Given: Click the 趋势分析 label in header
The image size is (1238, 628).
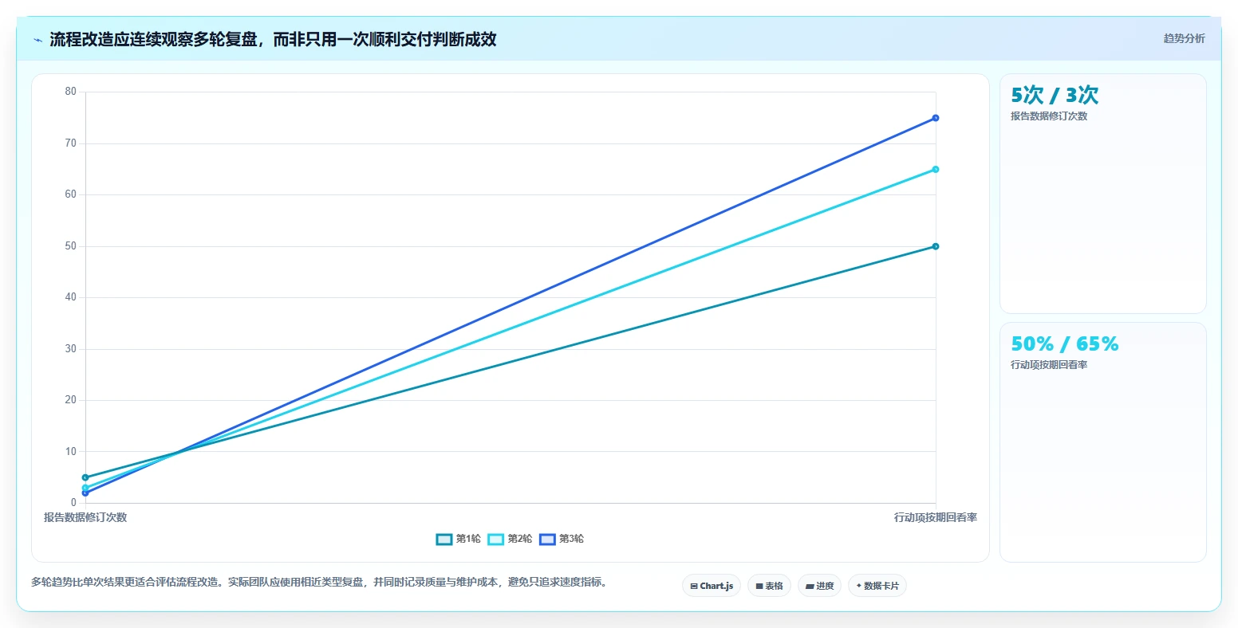Looking at the screenshot, I should (x=1184, y=39).
